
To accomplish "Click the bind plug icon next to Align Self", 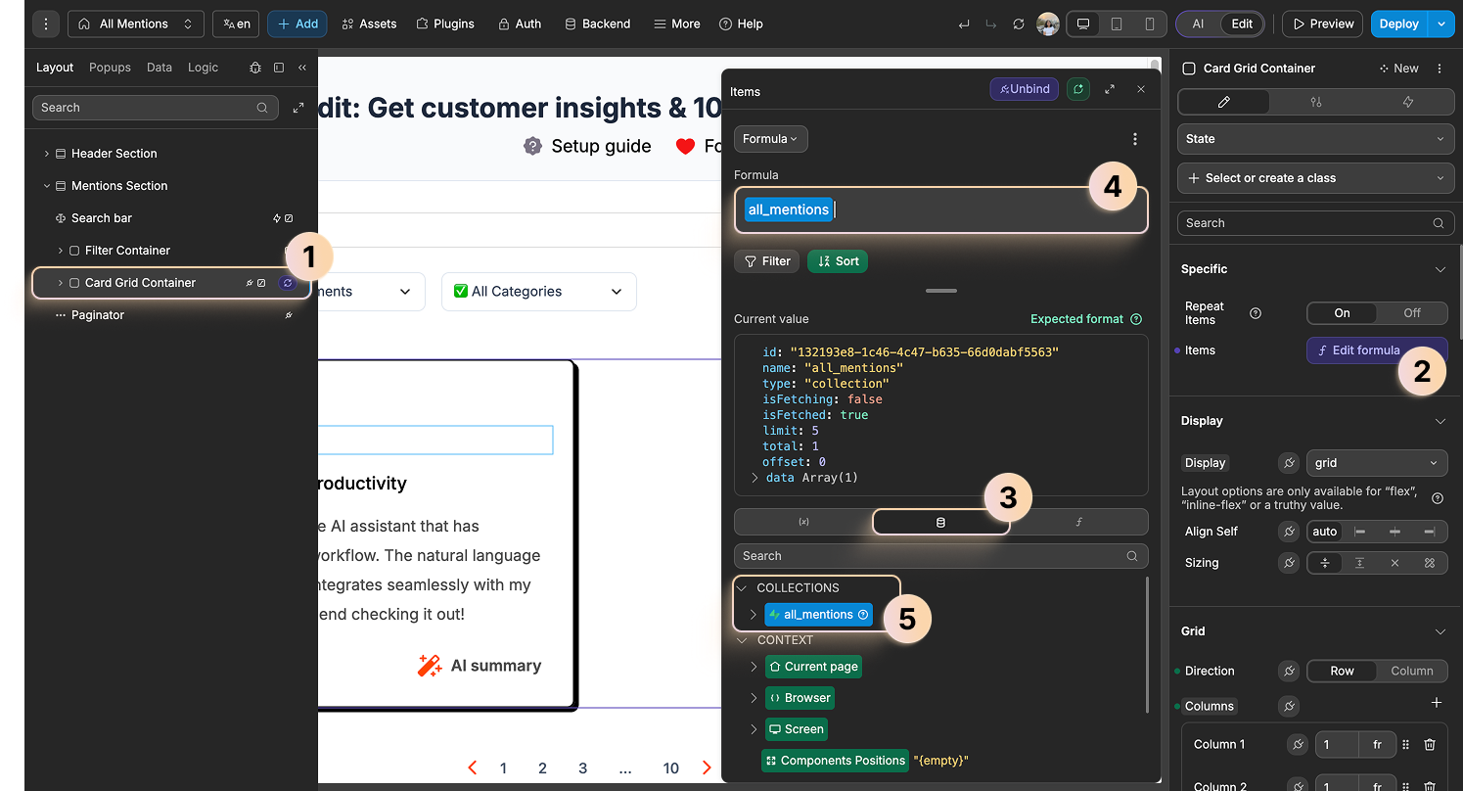I will (x=1289, y=532).
